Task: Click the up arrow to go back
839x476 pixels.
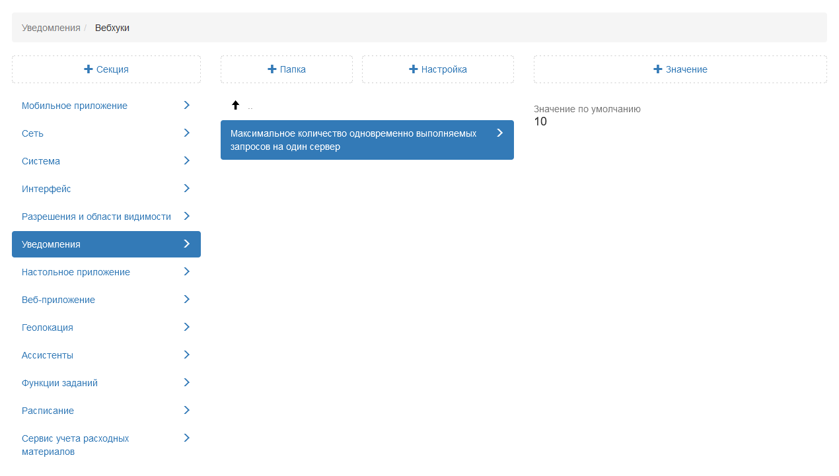Action: pyautogui.click(x=235, y=105)
